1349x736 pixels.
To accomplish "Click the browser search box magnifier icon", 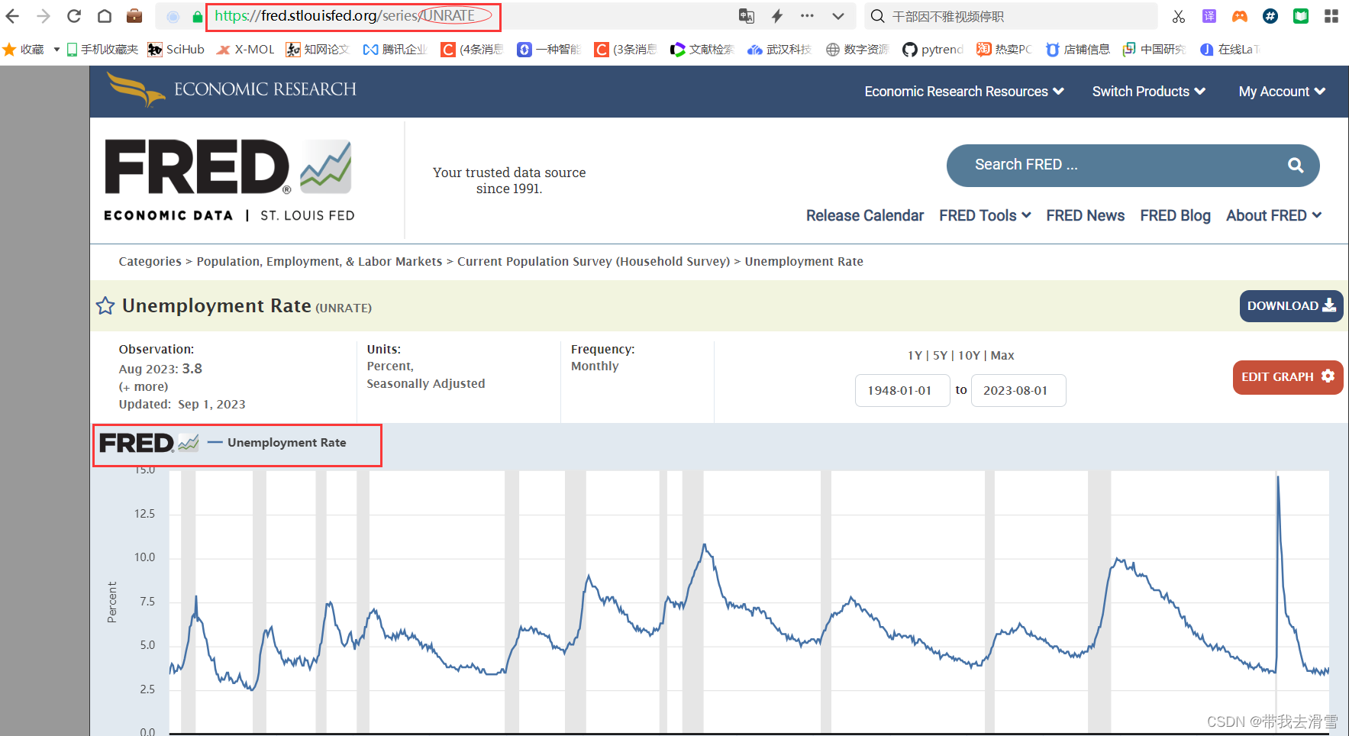I will 878,16.
